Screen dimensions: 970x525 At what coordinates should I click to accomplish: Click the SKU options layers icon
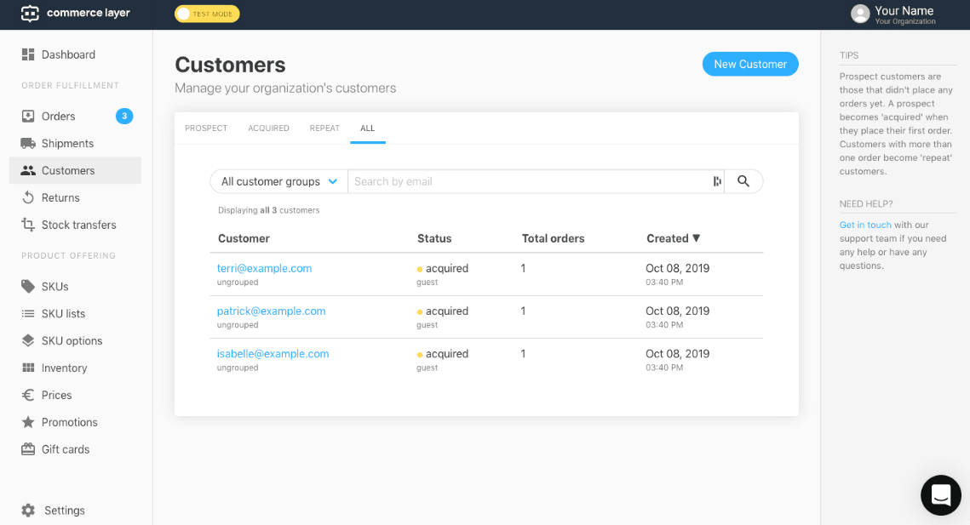click(x=28, y=340)
